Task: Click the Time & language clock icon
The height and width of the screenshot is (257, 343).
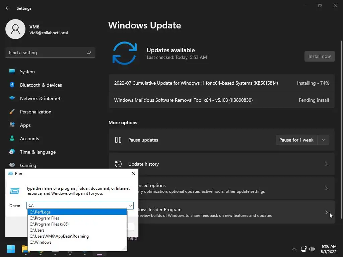Action: [x=12, y=152]
